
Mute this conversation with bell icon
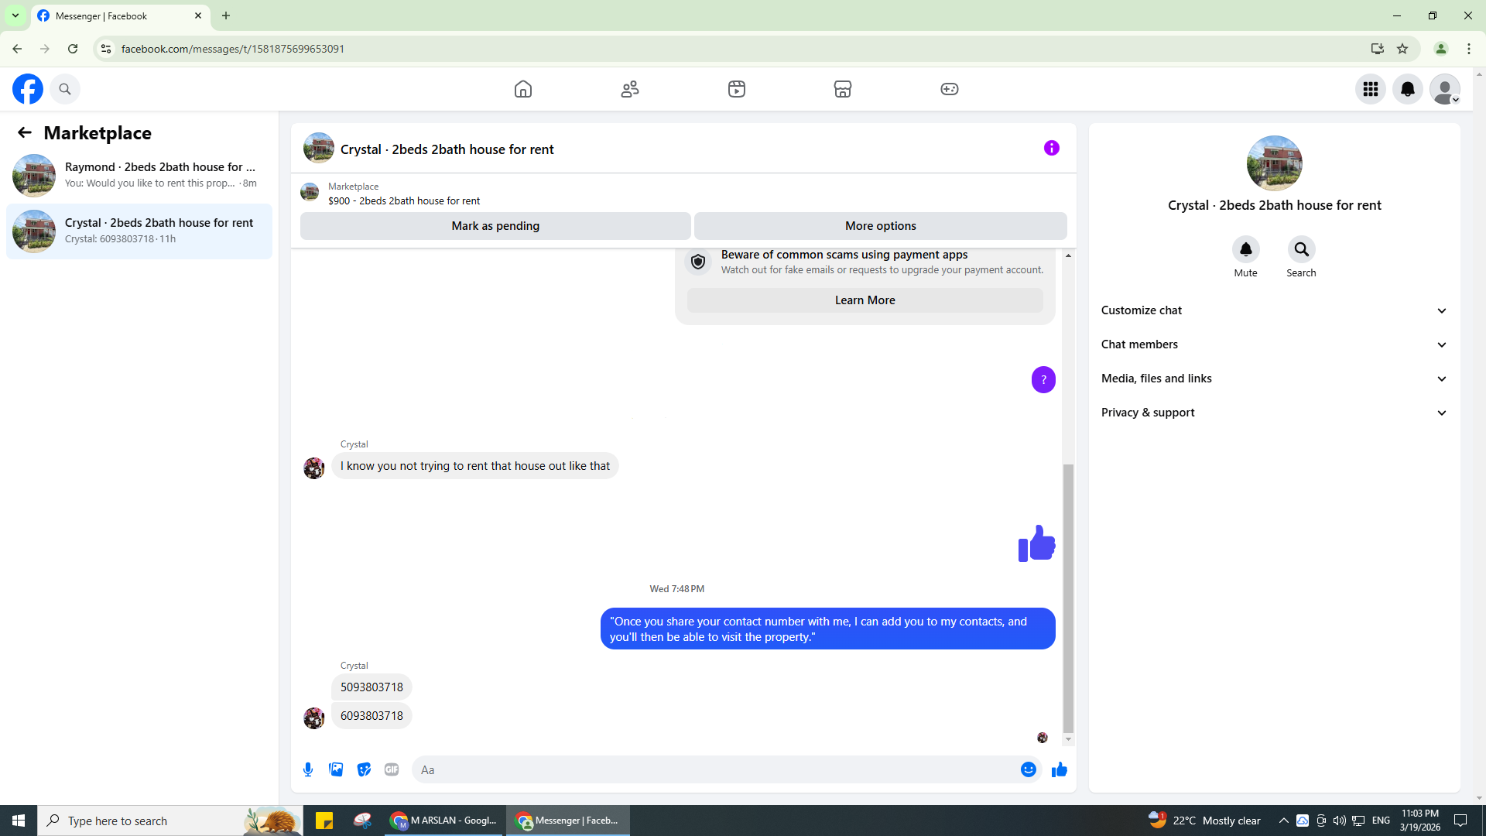pyautogui.click(x=1245, y=249)
